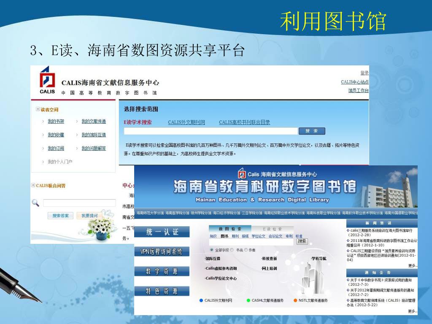The height and width of the screenshot is (324, 432).
Task: Open the 特色资源 button
Action: pos(162,291)
